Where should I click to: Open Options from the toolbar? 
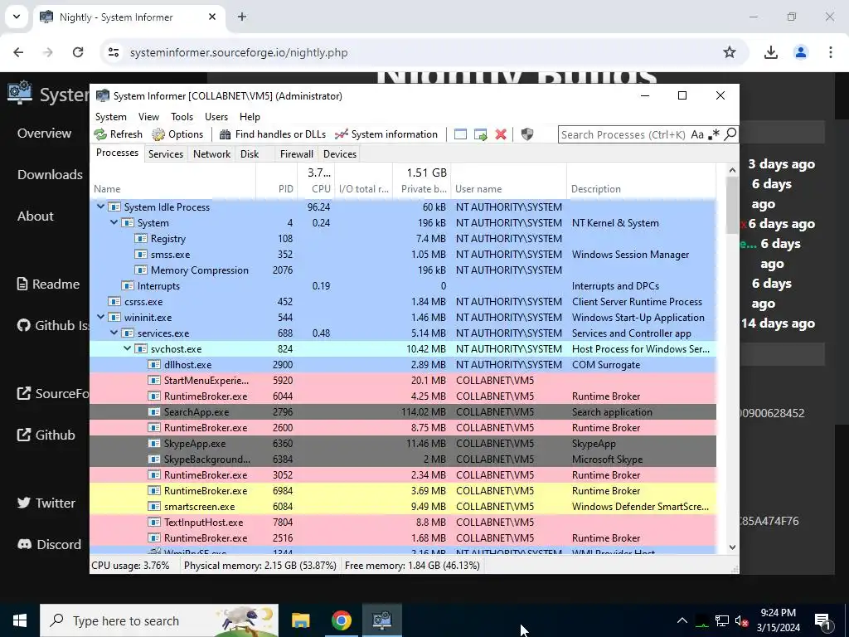(x=177, y=134)
